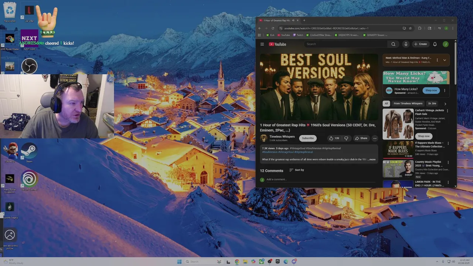Open OBS Studio desktop icon
This screenshot has width=473, height=266.
coord(29,66)
